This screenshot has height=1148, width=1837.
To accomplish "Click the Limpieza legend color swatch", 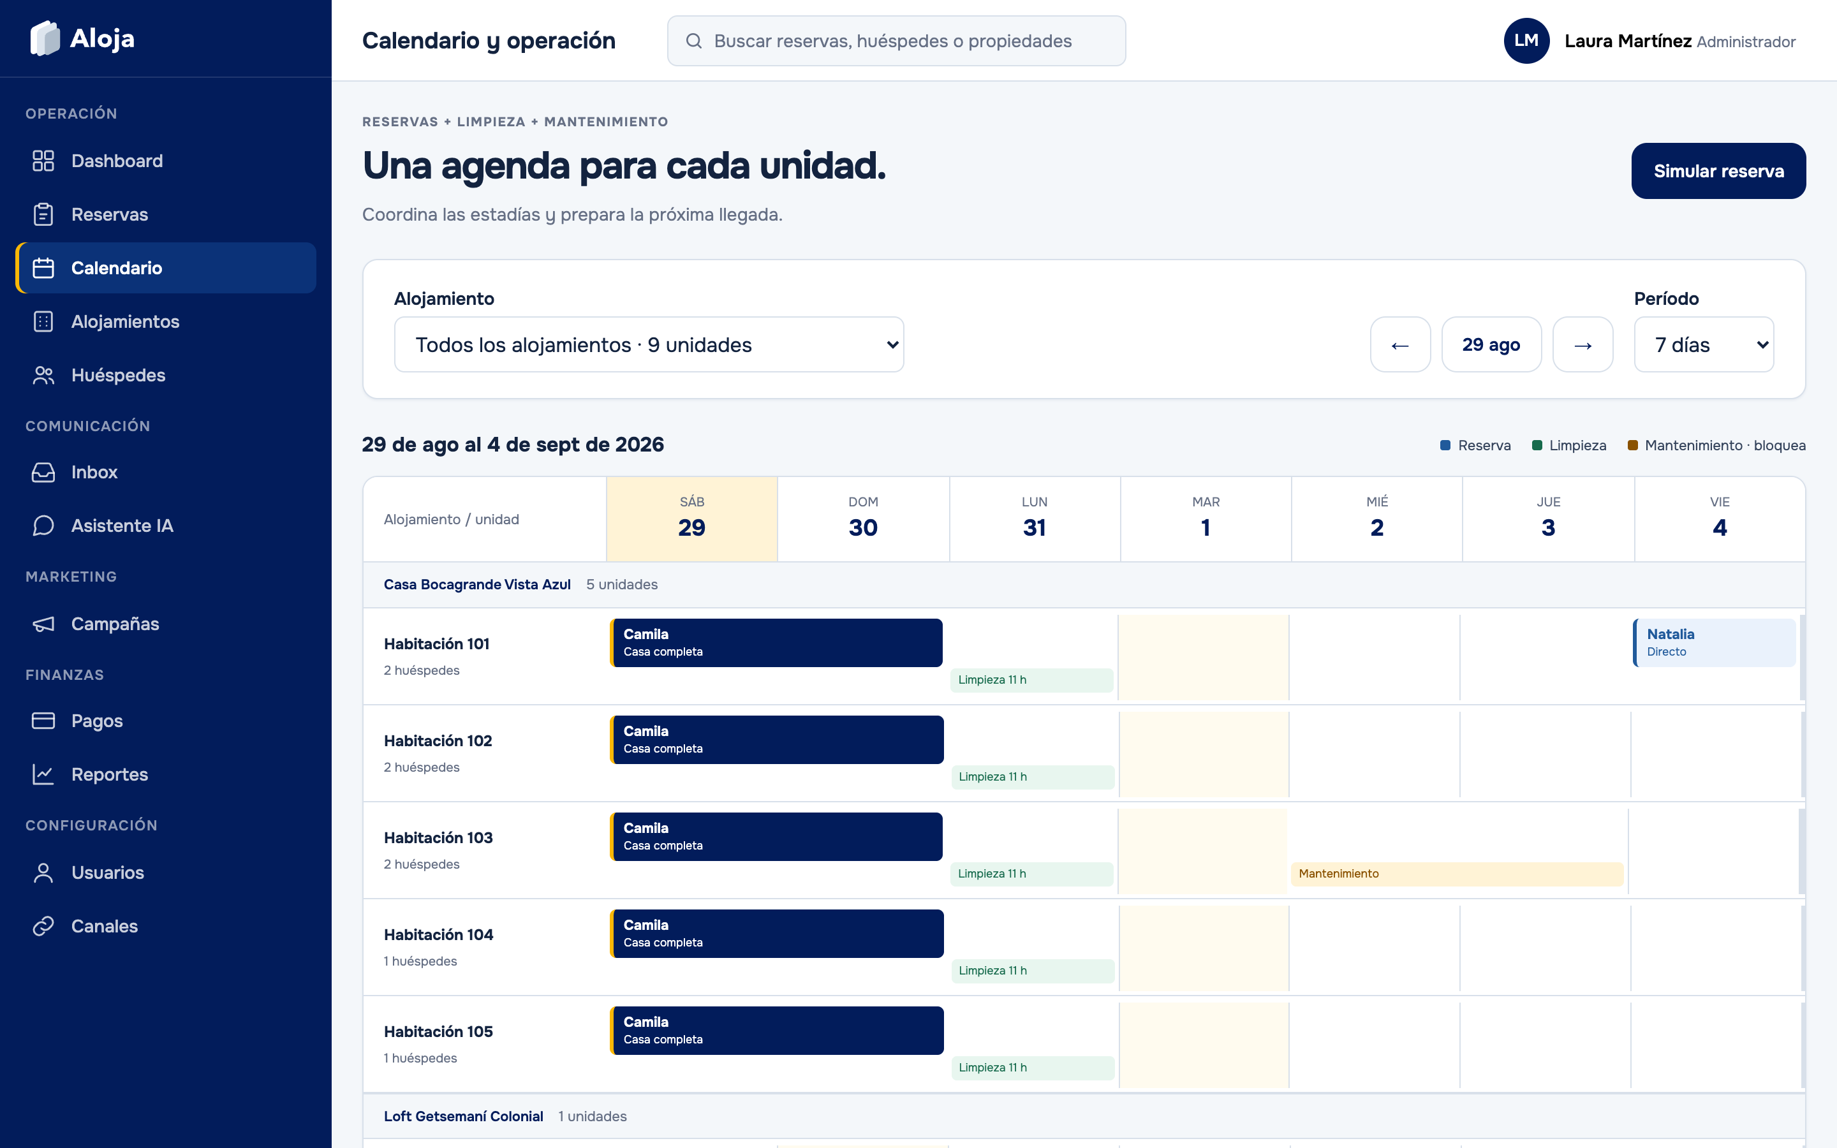I will (x=1537, y=445).
